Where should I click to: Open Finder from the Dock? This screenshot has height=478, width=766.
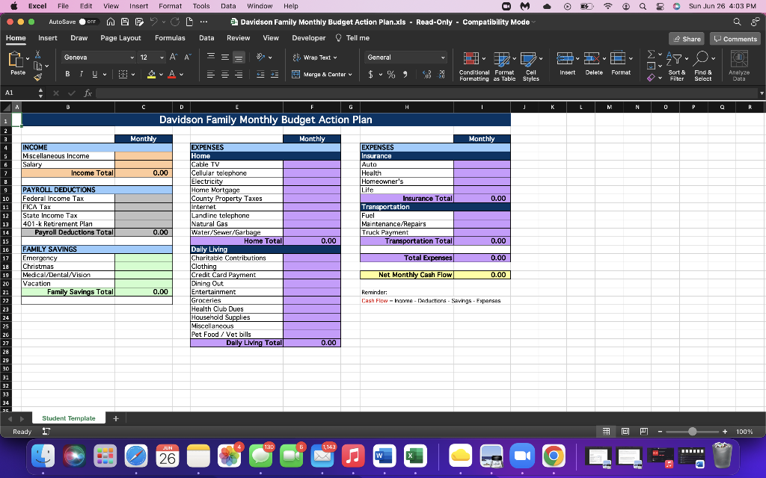(x=43, y=456)
